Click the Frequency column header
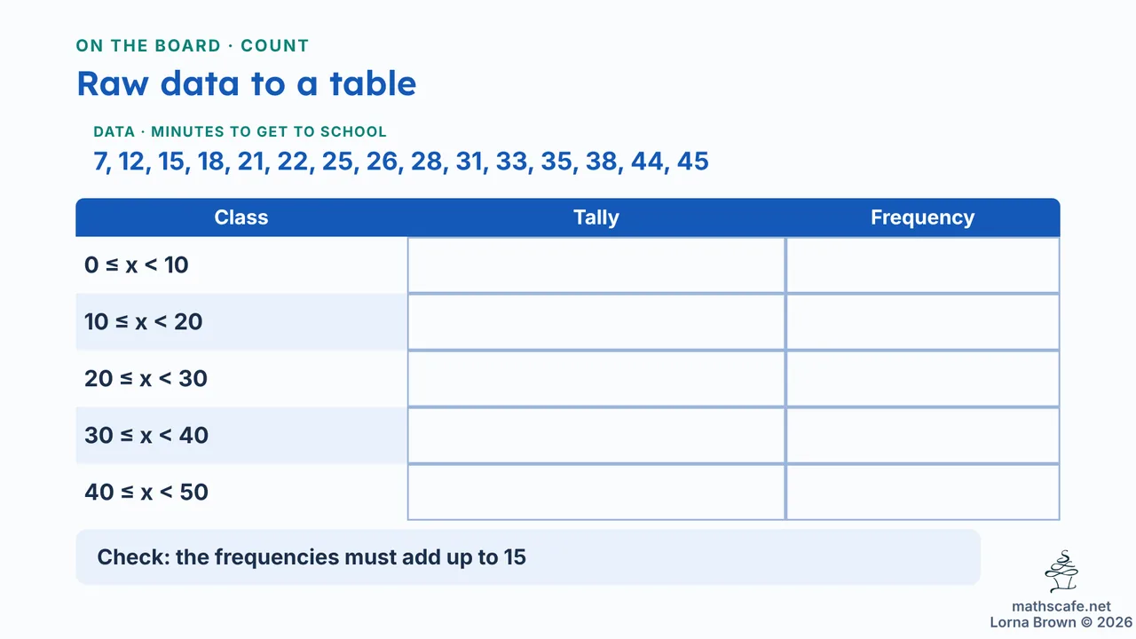This screenshot has height=639, width=1136. click(x=923, y=217)
